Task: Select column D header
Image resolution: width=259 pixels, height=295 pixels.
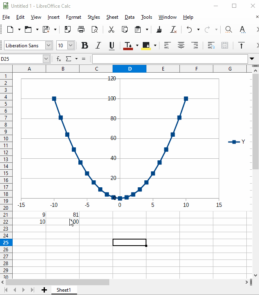Action: [x=130, y=69]
